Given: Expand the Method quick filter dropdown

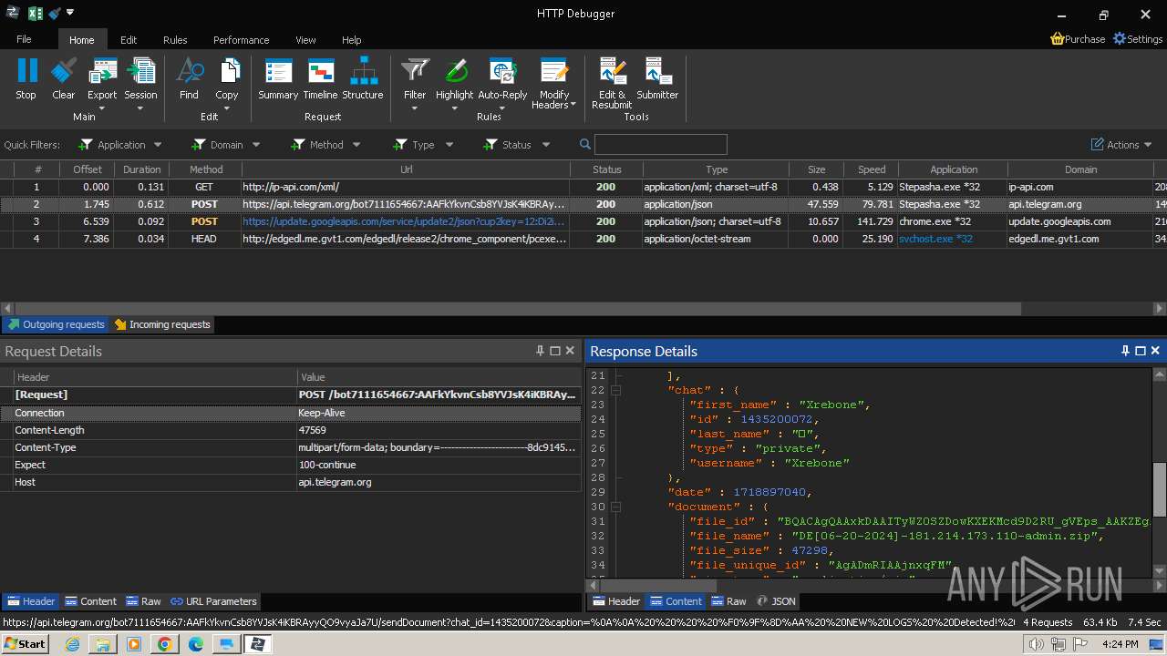Looking at the screenshot, I should pos(356,145).
